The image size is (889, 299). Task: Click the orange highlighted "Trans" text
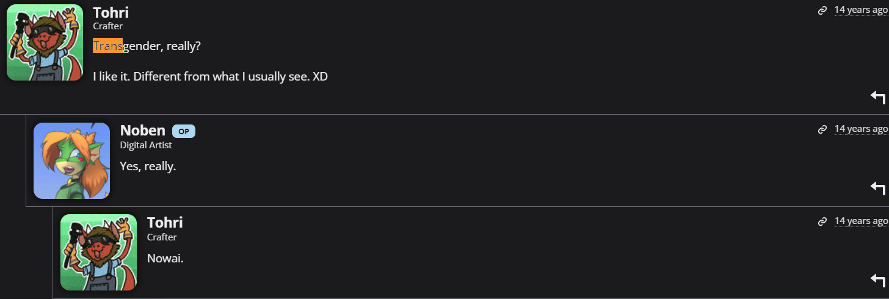[x=107, y=45]
